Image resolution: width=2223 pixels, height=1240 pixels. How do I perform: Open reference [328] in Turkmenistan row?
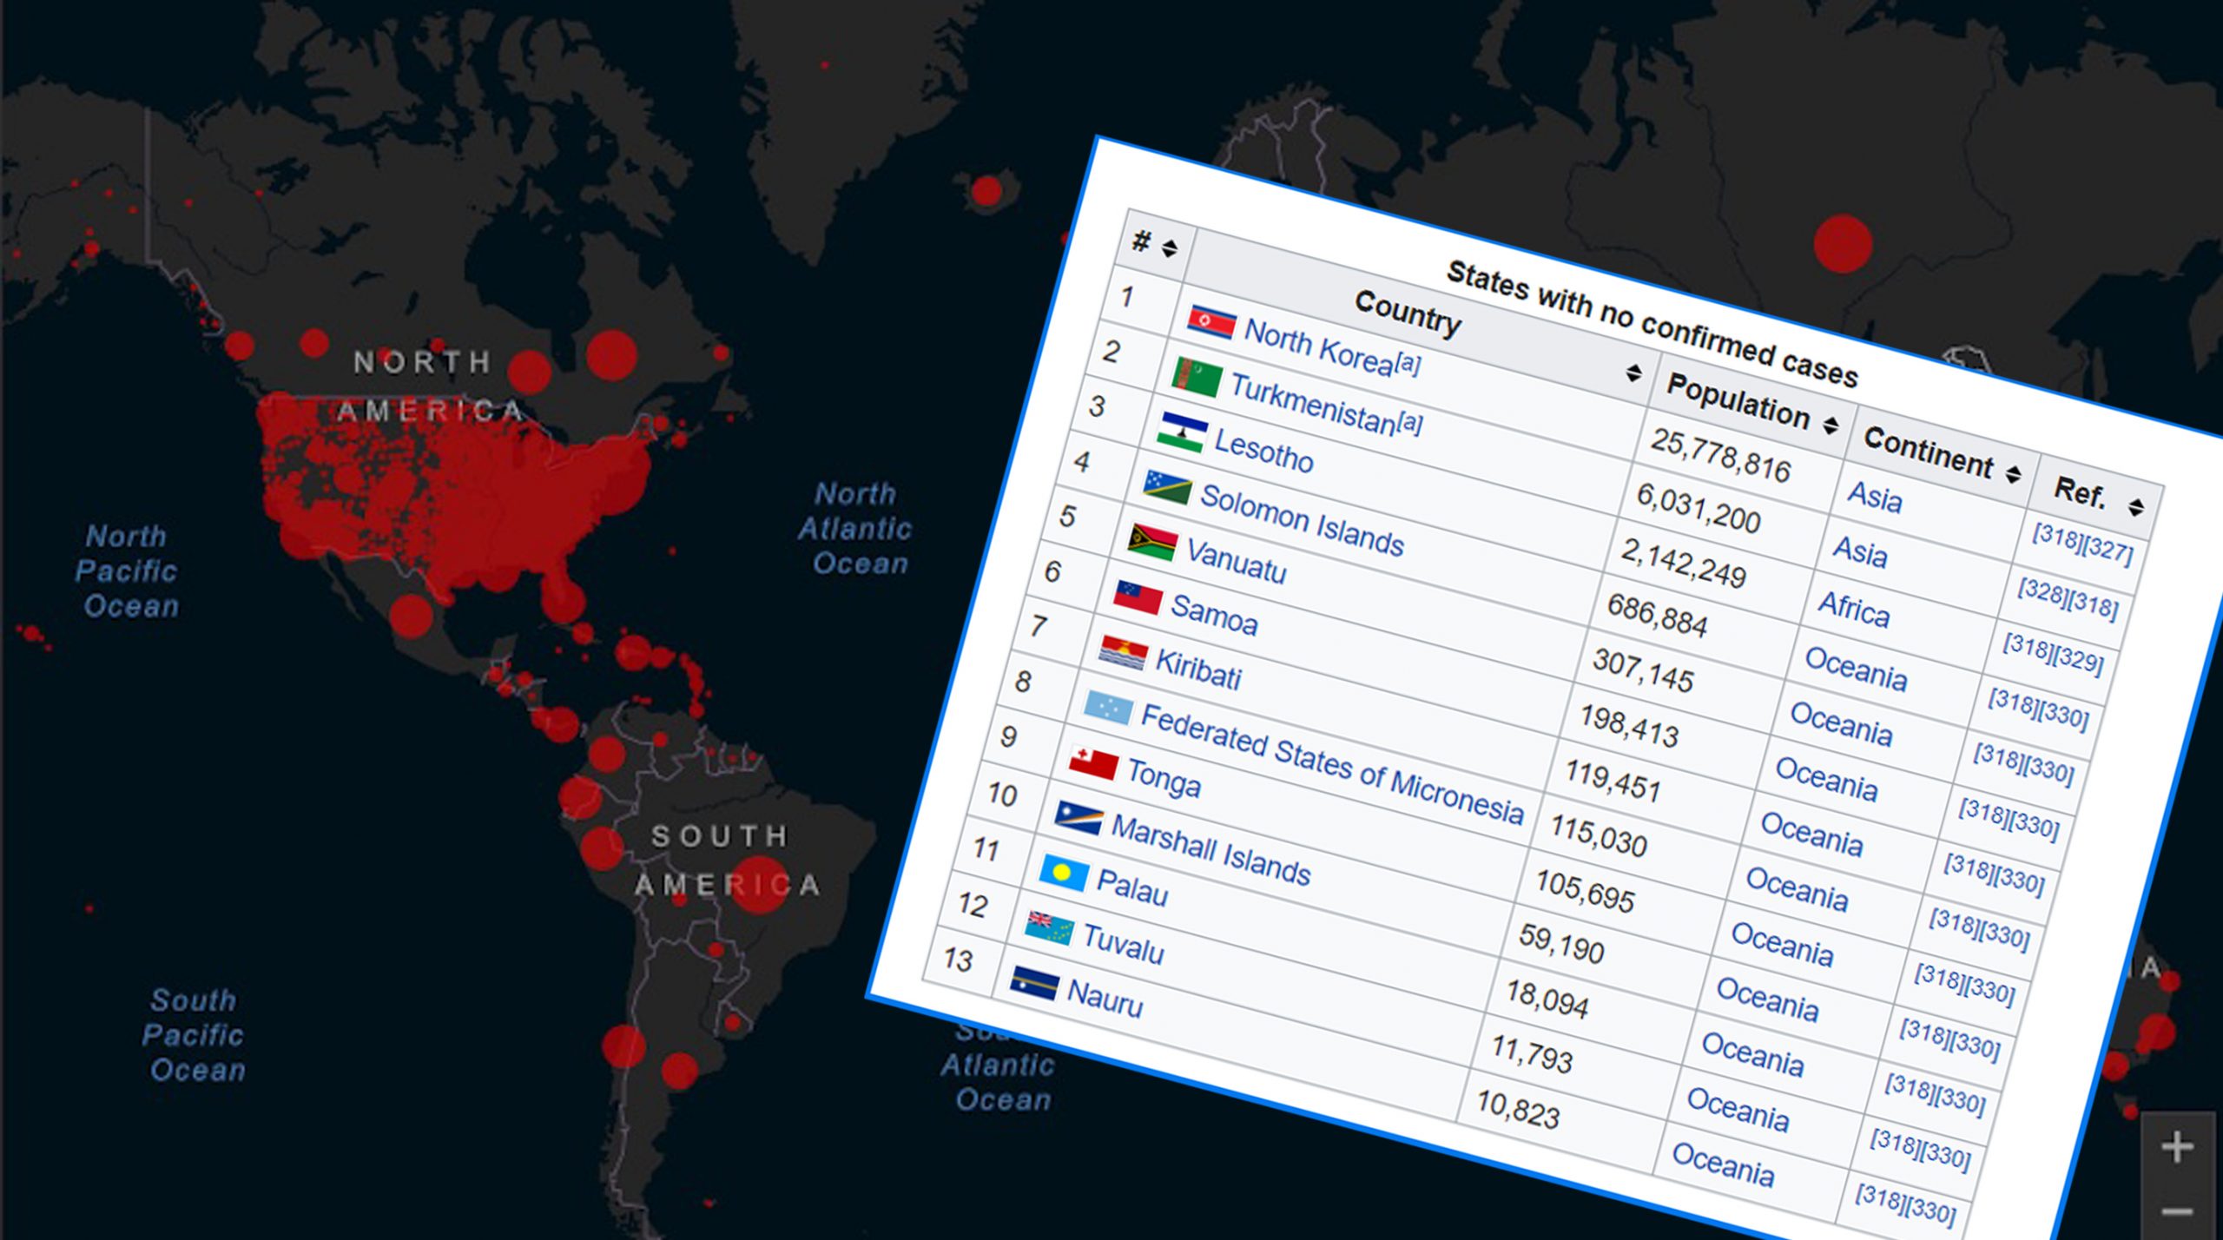coord(2042,591)
